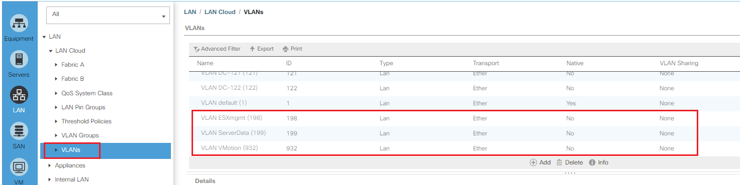Click the Add VLAN plus icon
The width and height of the screenshot is (740, 185).
tap(533, 162)
